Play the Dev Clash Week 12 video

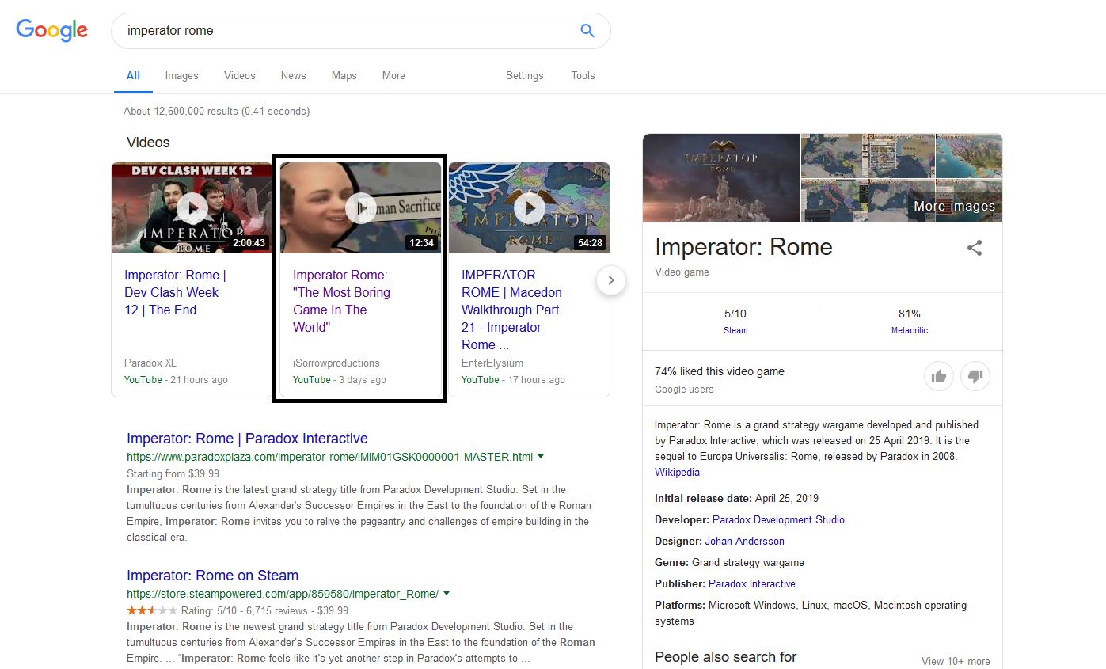coord(192,207)
